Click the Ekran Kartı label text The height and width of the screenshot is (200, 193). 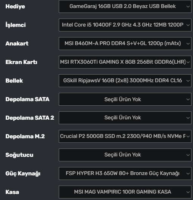pos(21,62)
